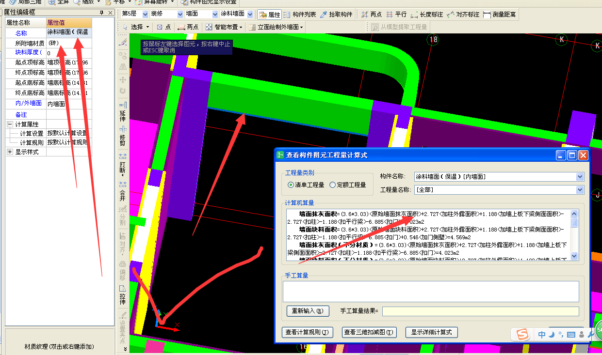Open the 构件列表 component list
602x355 pixels.
click(x=299, y=15)
